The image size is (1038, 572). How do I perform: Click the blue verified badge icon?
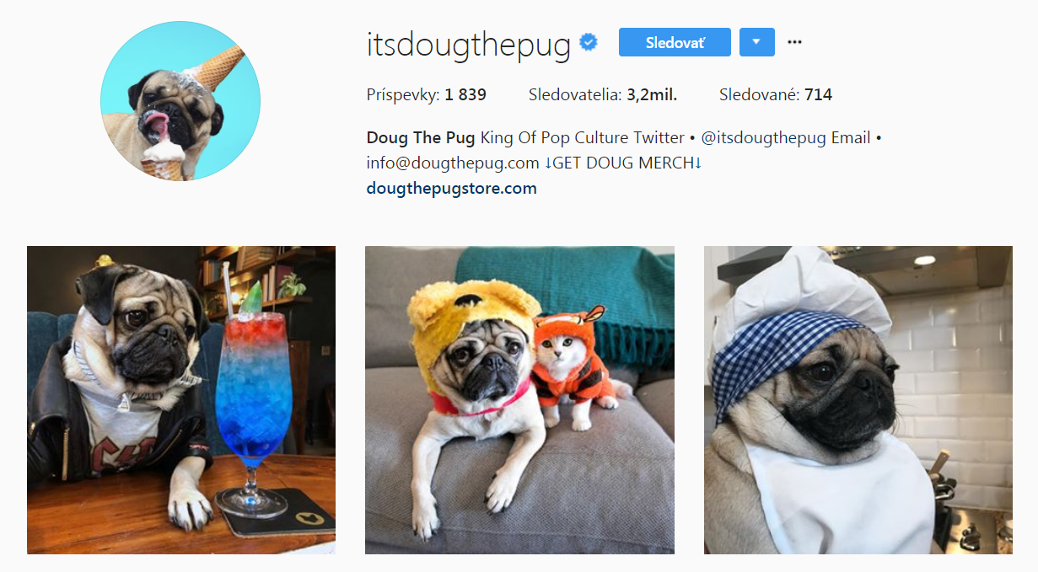[589, 42]
